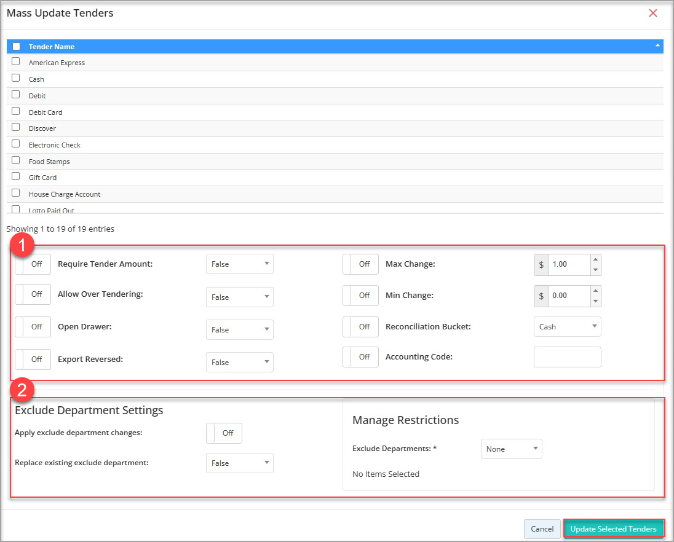The width and height of the screenshot is (674, 542).
Task: Increase Max Change with up arrow
Action: (x=596, y=259)
